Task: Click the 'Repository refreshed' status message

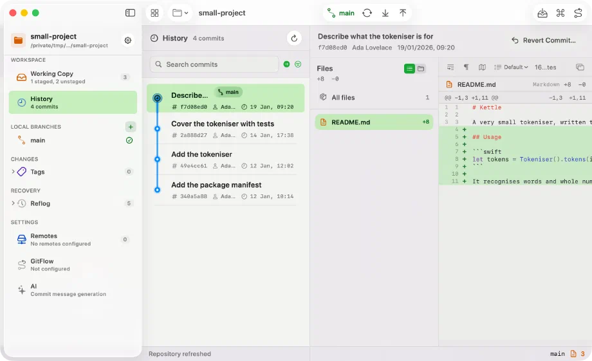Action: pyautogui.click(x=180, y=354)
